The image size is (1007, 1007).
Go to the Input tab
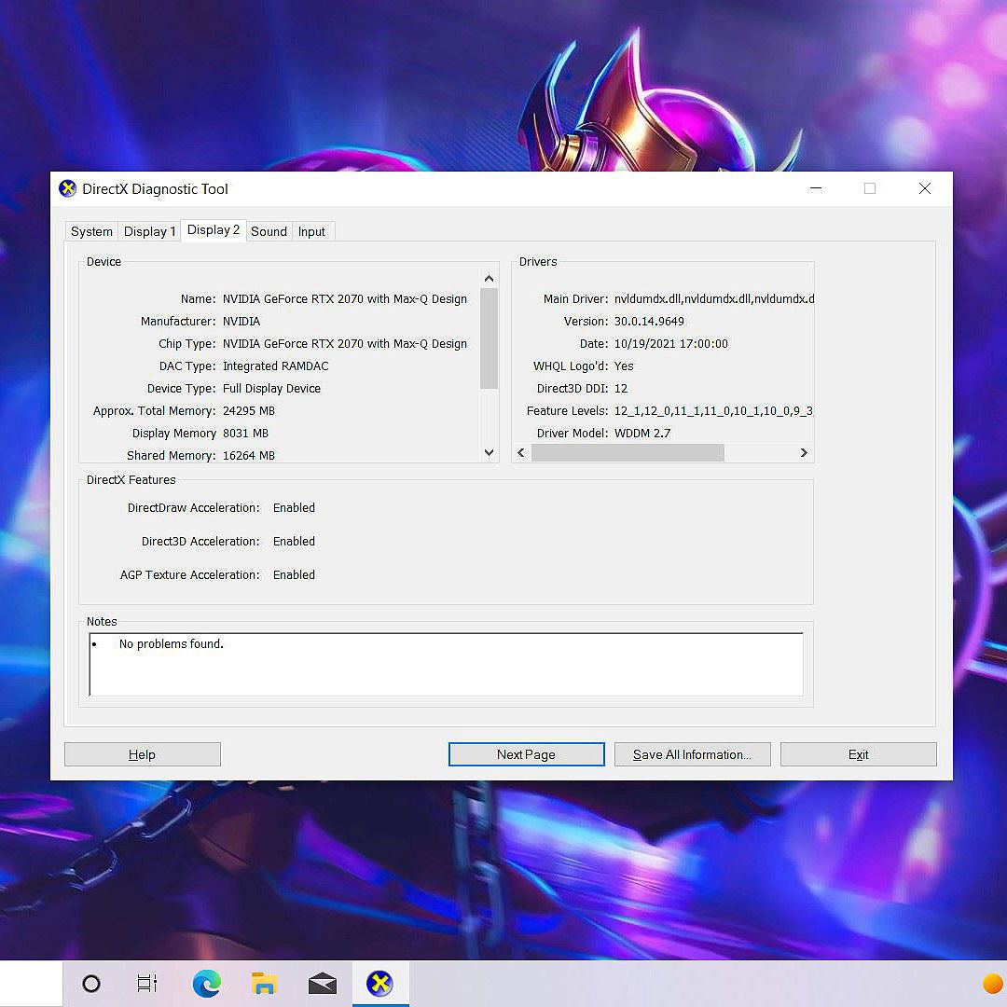click(311, 232)
